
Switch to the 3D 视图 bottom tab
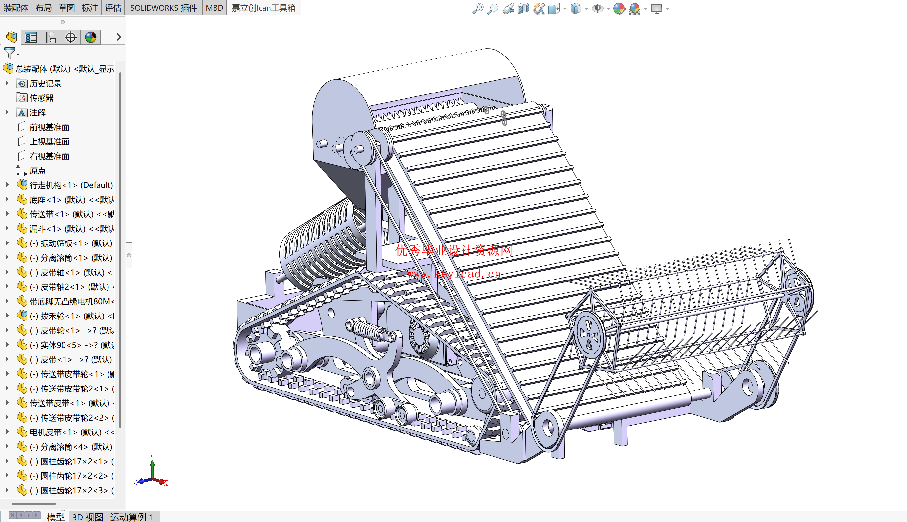[x=88, y=517]
